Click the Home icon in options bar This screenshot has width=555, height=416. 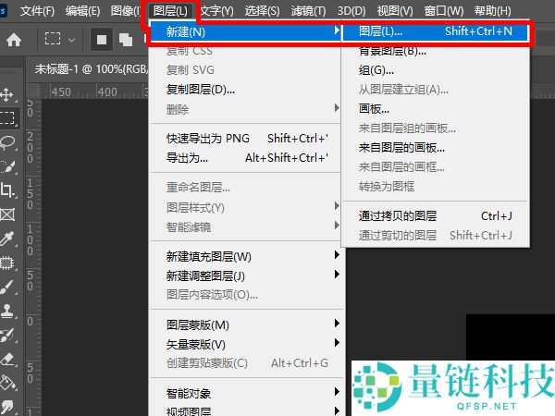14,40
